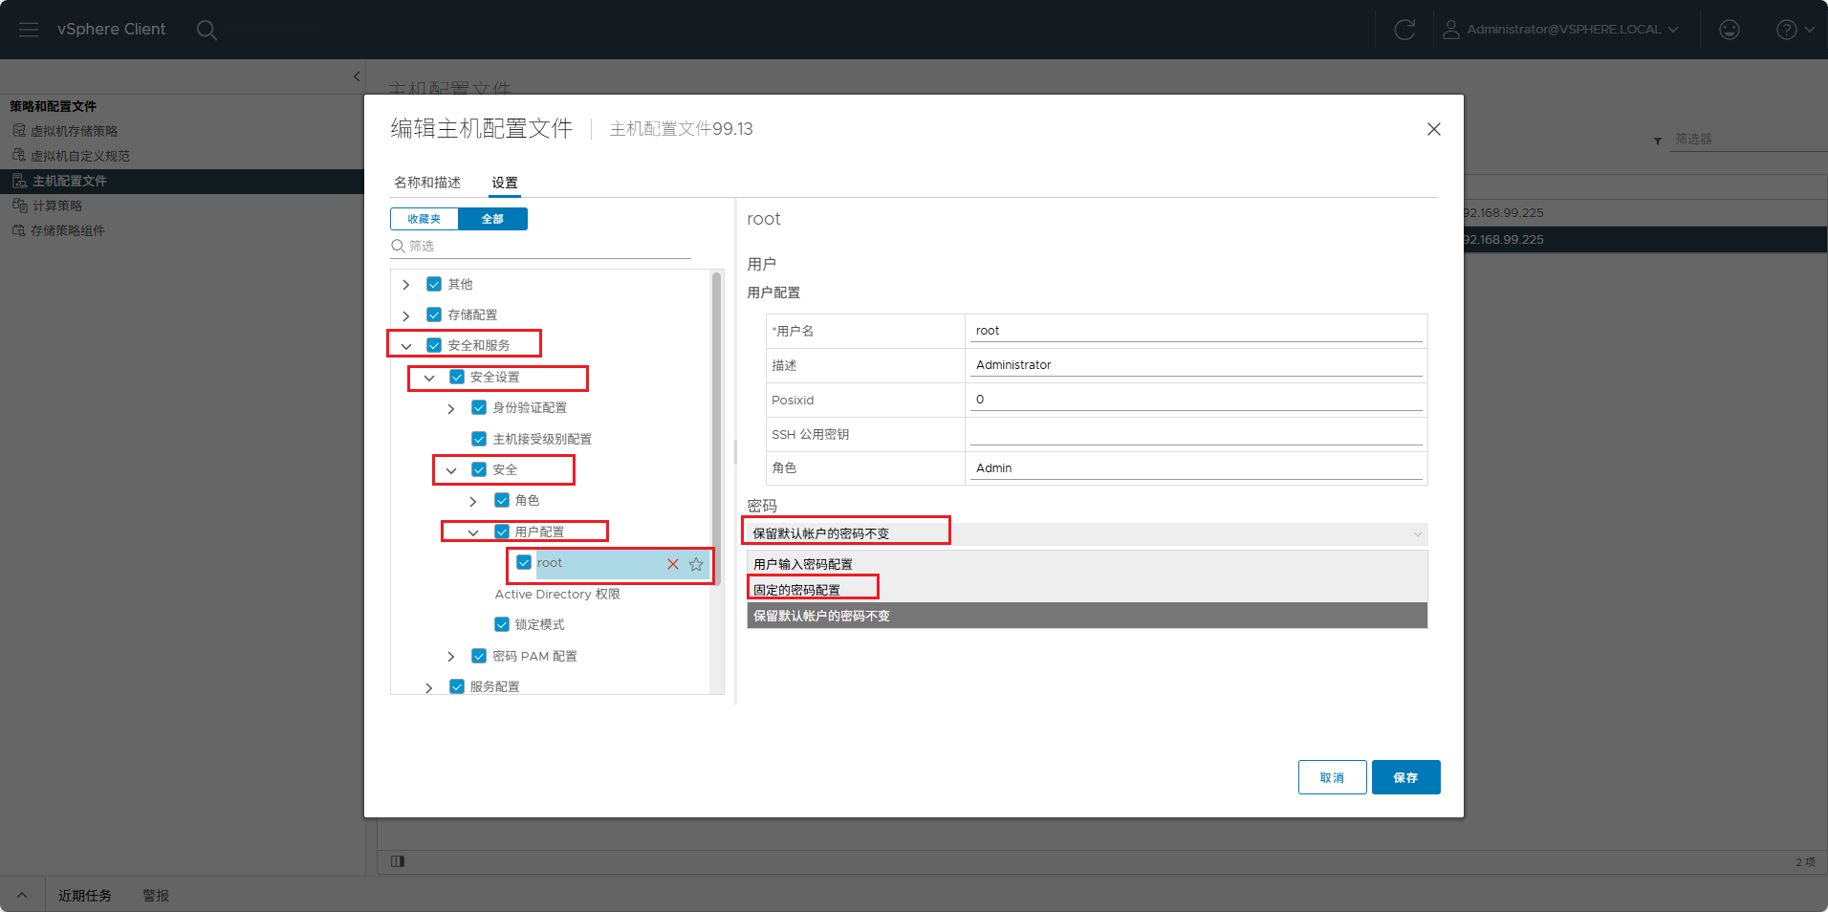The image size is (1828, 912).
Task: Remove root user with red X icon
Action: click(x=673, y=564)
